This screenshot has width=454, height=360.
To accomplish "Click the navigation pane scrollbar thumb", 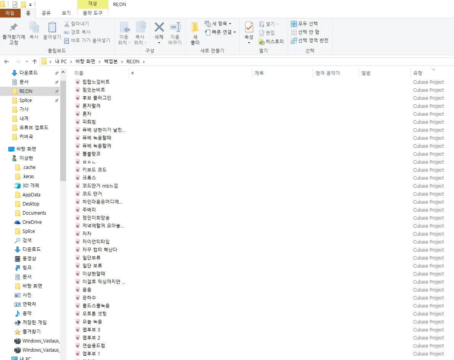I will [63, 131].
